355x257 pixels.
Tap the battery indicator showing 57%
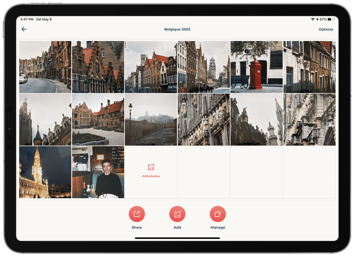click(x=328, y=19)
